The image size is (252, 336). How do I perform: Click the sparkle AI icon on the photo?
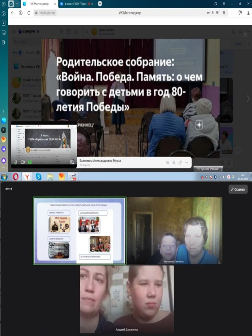pyautogui.click(x=199, y=125)
